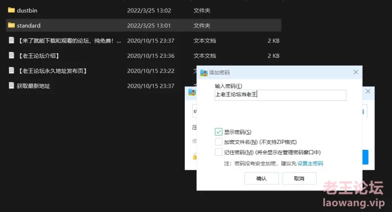Click the blue button in background dialog
This screenshot has height=212, width=392.
pos(365,157)
